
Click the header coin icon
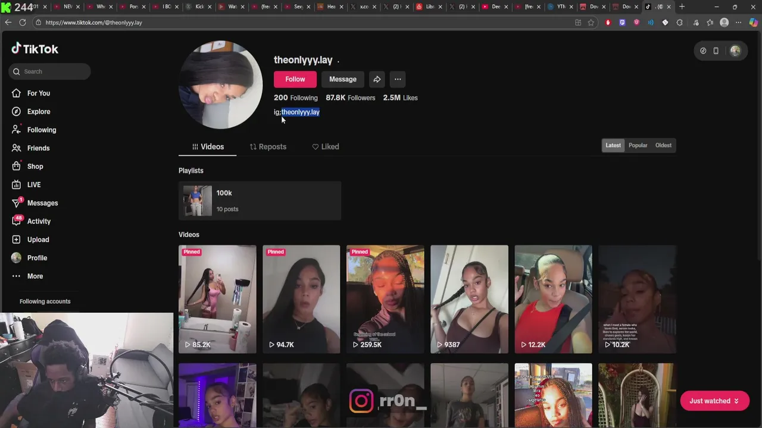[x=703, y=51]
